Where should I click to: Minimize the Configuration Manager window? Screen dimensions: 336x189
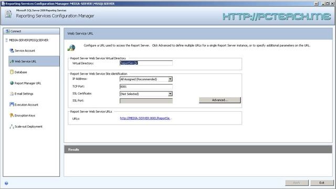[323, 4]
